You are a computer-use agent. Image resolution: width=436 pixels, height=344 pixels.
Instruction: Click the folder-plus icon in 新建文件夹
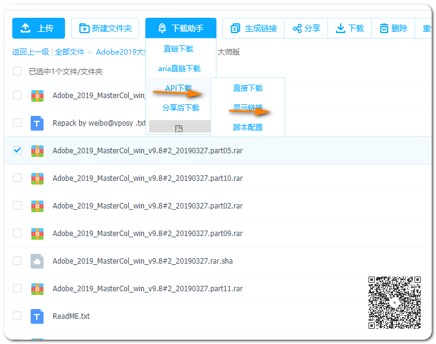(x=84, y=28)
